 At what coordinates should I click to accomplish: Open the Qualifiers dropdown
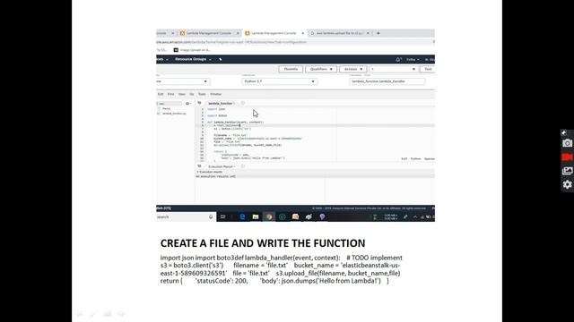(321, 69)
